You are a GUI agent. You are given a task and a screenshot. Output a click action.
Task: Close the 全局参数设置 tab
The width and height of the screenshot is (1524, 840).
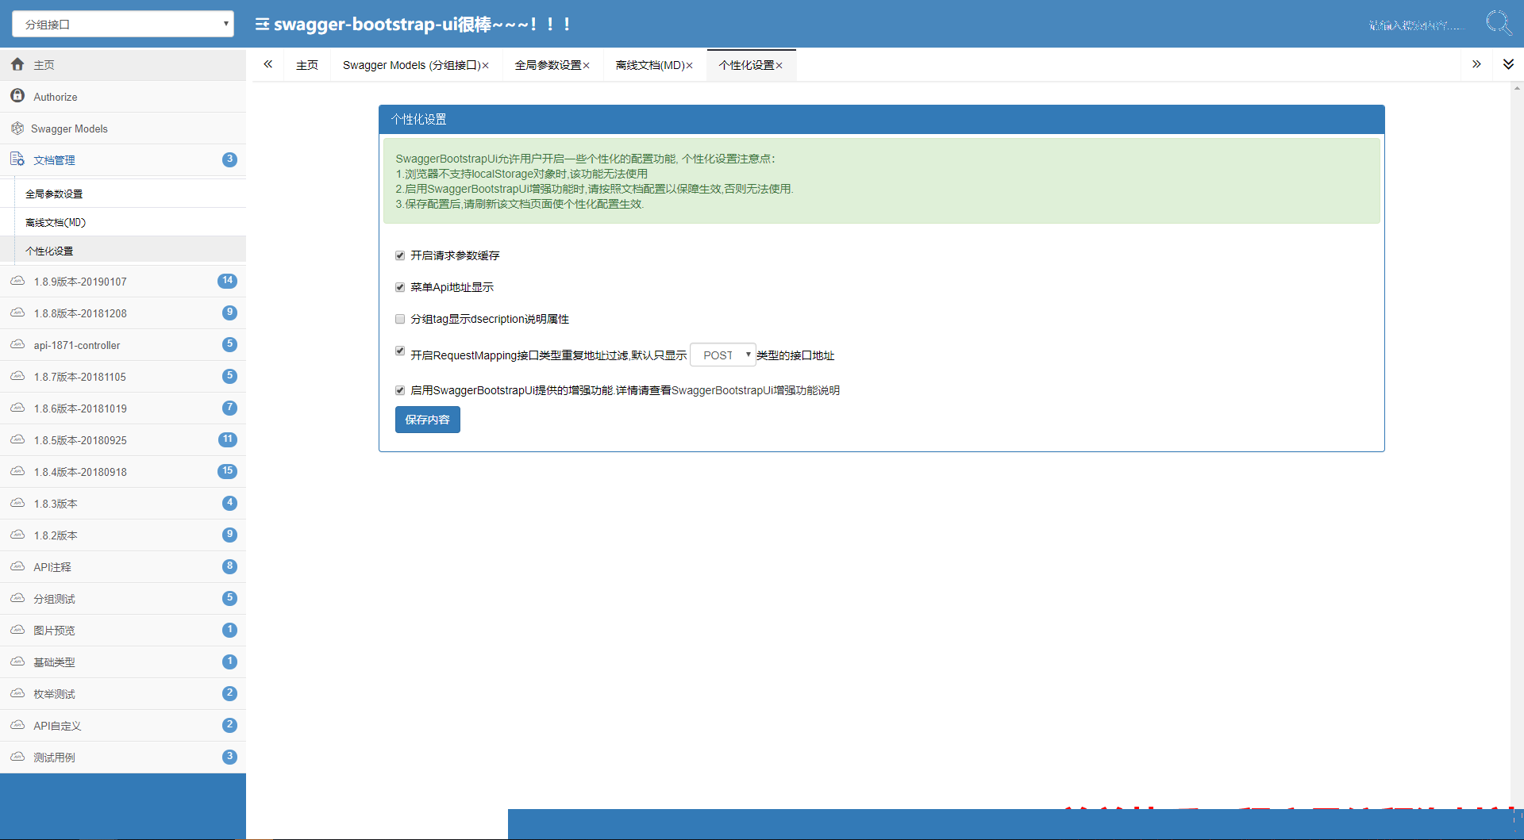pyautogui.click(x=587, y=66)
